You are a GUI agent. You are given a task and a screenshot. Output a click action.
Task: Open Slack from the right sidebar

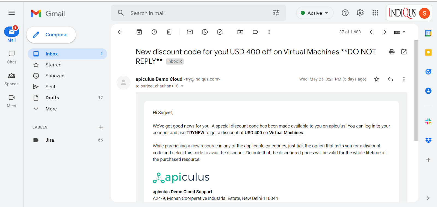[428, 121]
